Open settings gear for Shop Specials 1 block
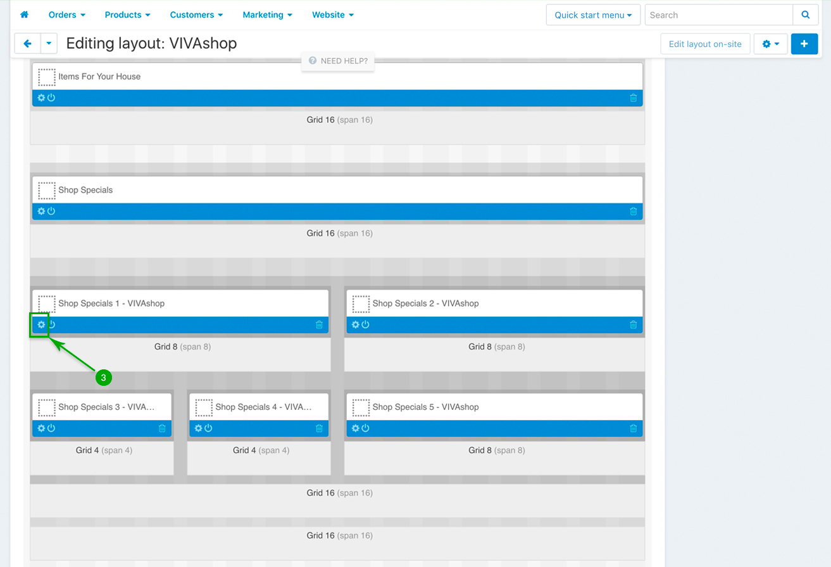831x567 pixels. click(x=41, y=325)
